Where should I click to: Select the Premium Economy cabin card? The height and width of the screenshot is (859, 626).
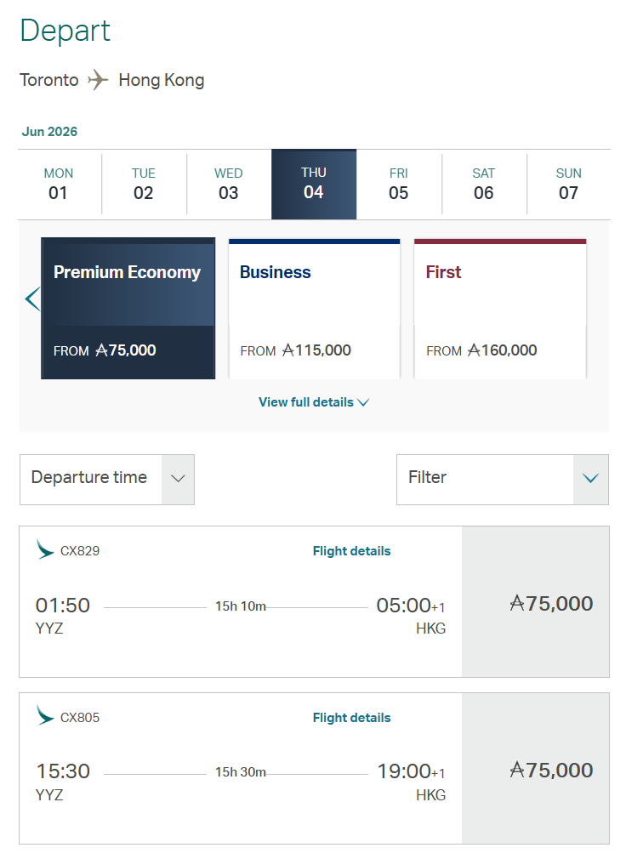[128, 309]
